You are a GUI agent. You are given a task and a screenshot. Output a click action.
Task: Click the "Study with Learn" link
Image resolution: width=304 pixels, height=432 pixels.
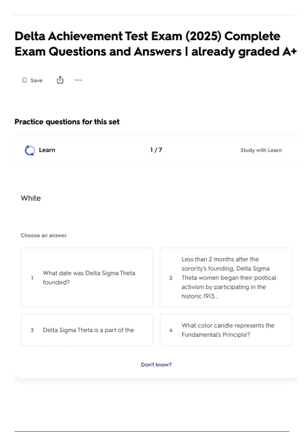click(261, 150)
